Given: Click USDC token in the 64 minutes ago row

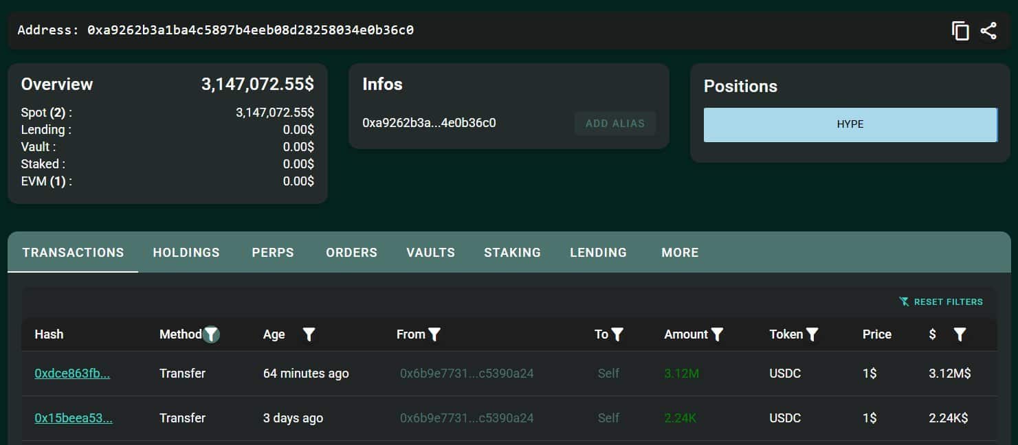Looking at the screenshot, I should point(785,374).
